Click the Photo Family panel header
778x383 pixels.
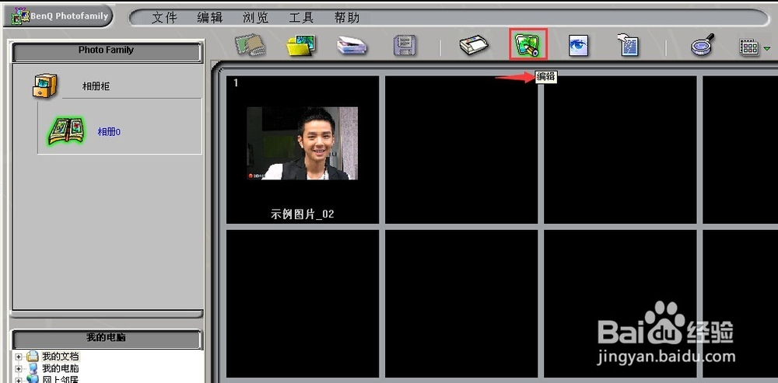(107, 51)
